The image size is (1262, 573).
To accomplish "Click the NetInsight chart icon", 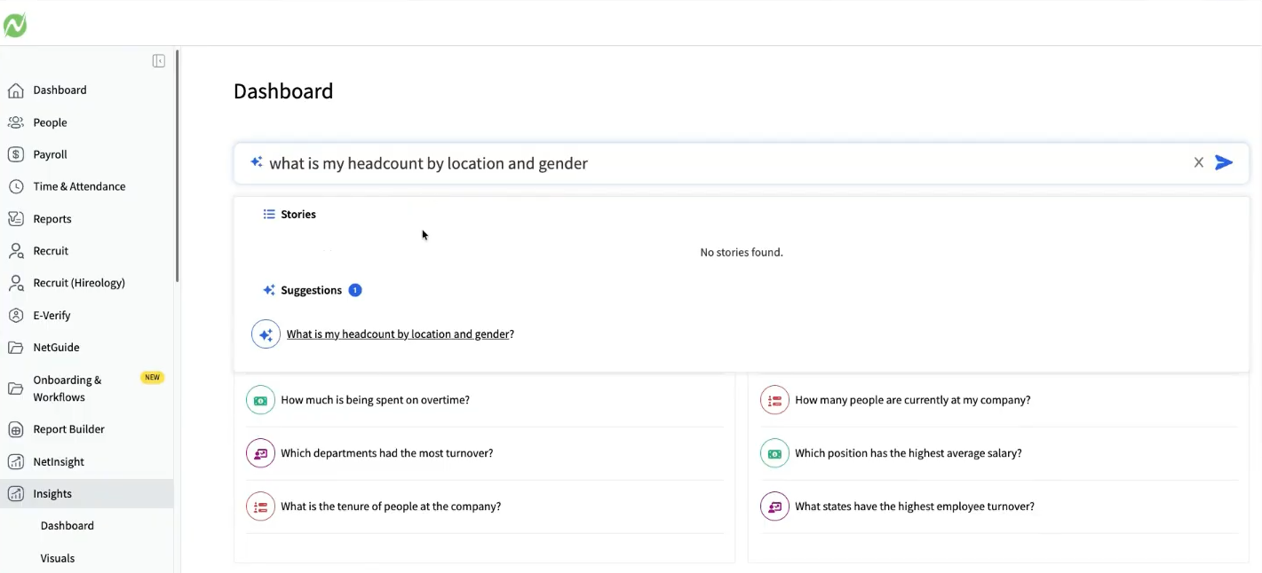I will point(16,462).
